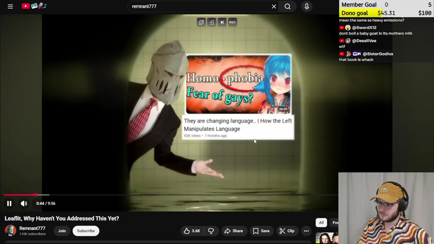The height and width of the screenshot is (244, 434).
Task: Like the video showing 3.6K likes
Action: click(x=192, y=231)
